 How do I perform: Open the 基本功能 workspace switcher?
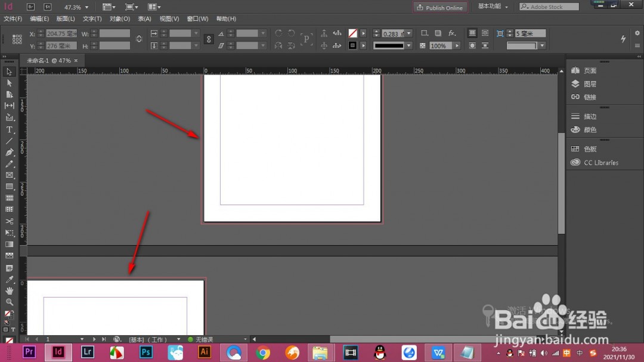click(x=493, y=7)
